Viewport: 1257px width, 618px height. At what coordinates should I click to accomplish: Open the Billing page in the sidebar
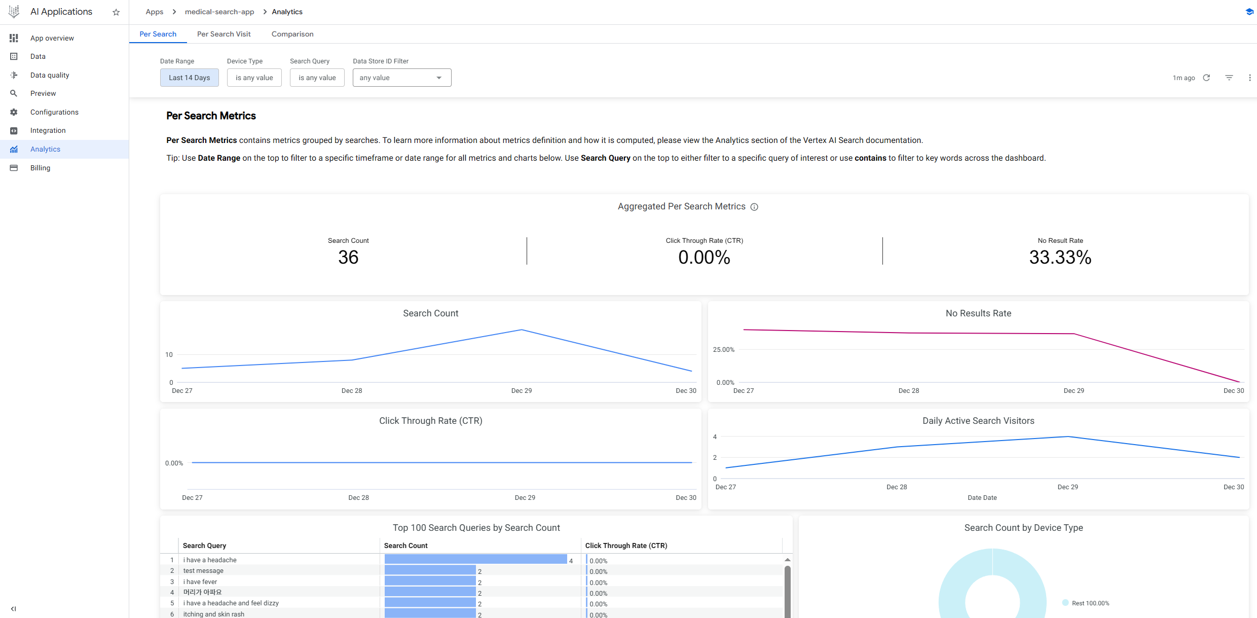[40, 168]
